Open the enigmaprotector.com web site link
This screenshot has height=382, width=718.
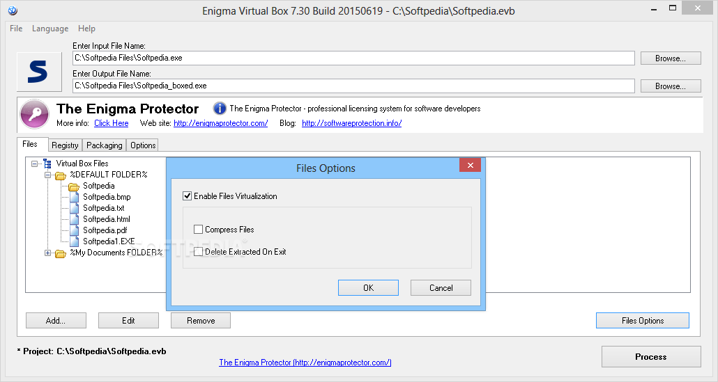coord(221,123)
